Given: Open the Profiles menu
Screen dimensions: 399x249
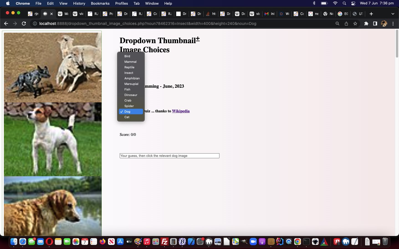Looking at the screenshot, I should (121, 3).
